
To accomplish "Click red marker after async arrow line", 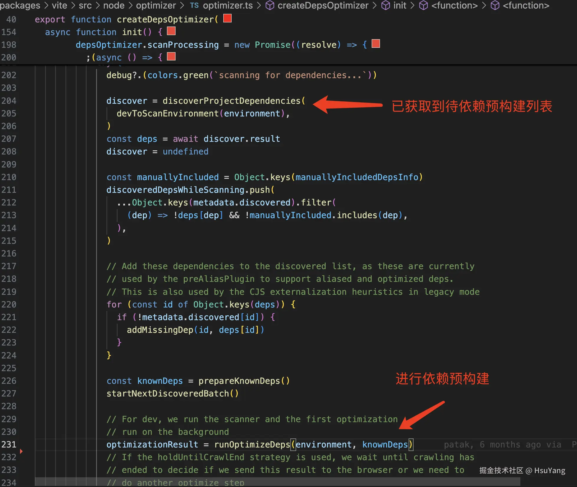I will [x=171, y=56].
